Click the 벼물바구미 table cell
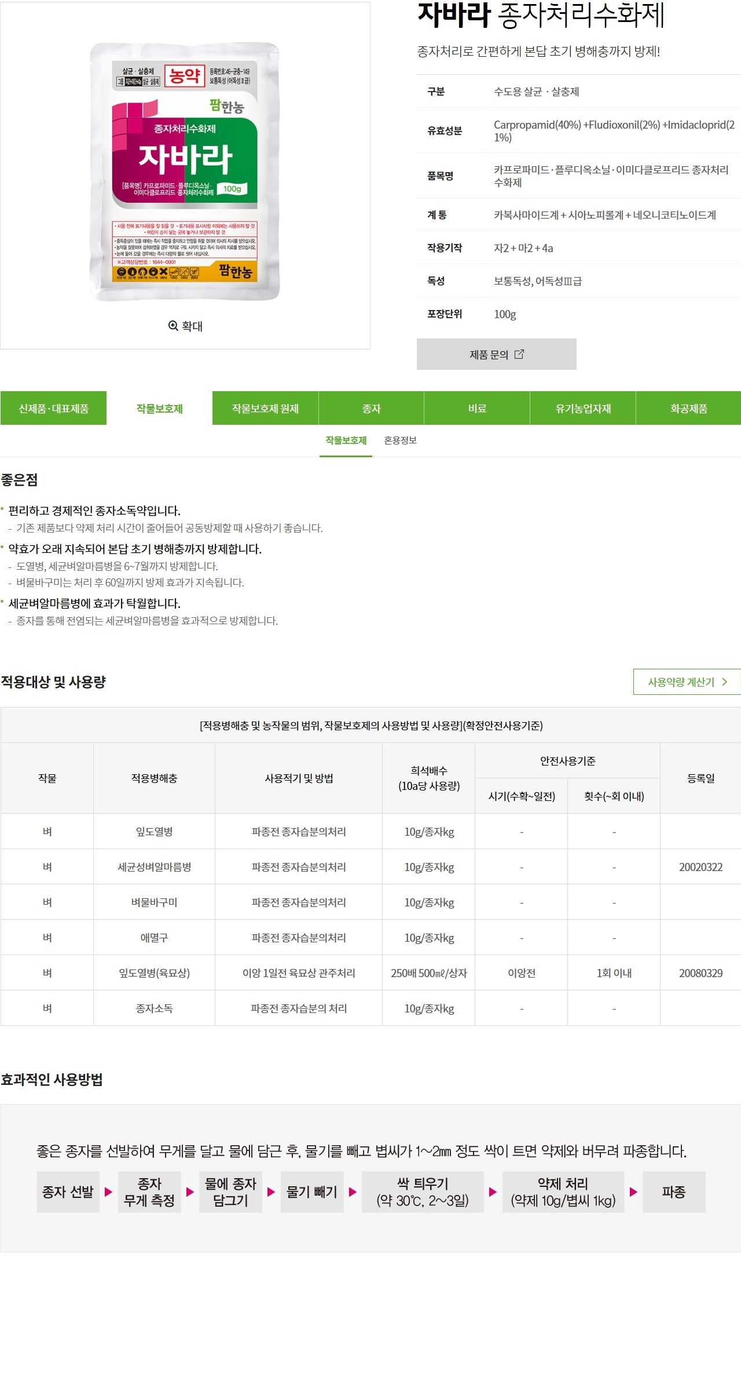 154,902
